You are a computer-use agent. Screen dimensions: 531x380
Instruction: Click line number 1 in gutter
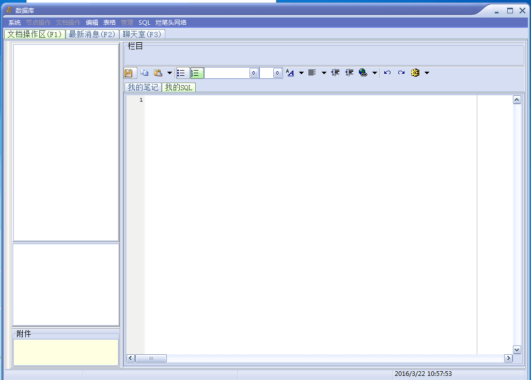(x=141, y=100)
